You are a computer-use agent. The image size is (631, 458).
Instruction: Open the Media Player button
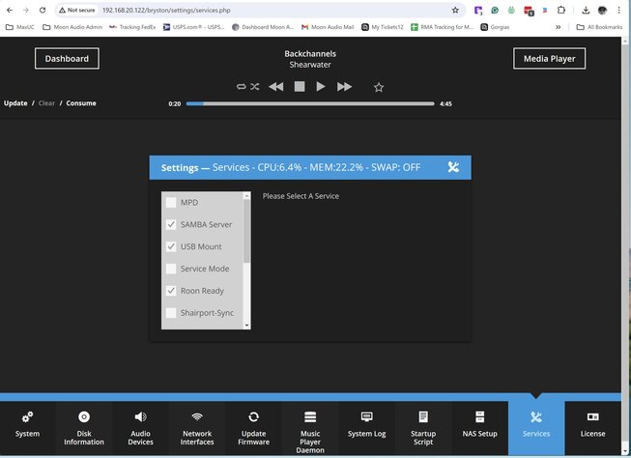549,59
